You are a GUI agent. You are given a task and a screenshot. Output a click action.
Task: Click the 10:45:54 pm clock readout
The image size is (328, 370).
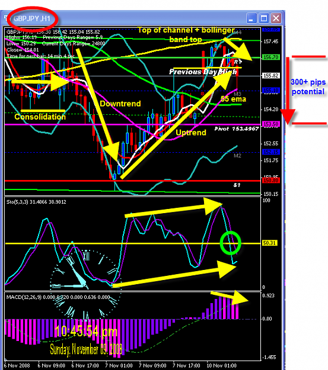pos(86,332)
